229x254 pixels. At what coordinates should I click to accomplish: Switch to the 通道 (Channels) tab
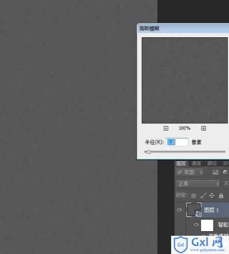(196, 163)
